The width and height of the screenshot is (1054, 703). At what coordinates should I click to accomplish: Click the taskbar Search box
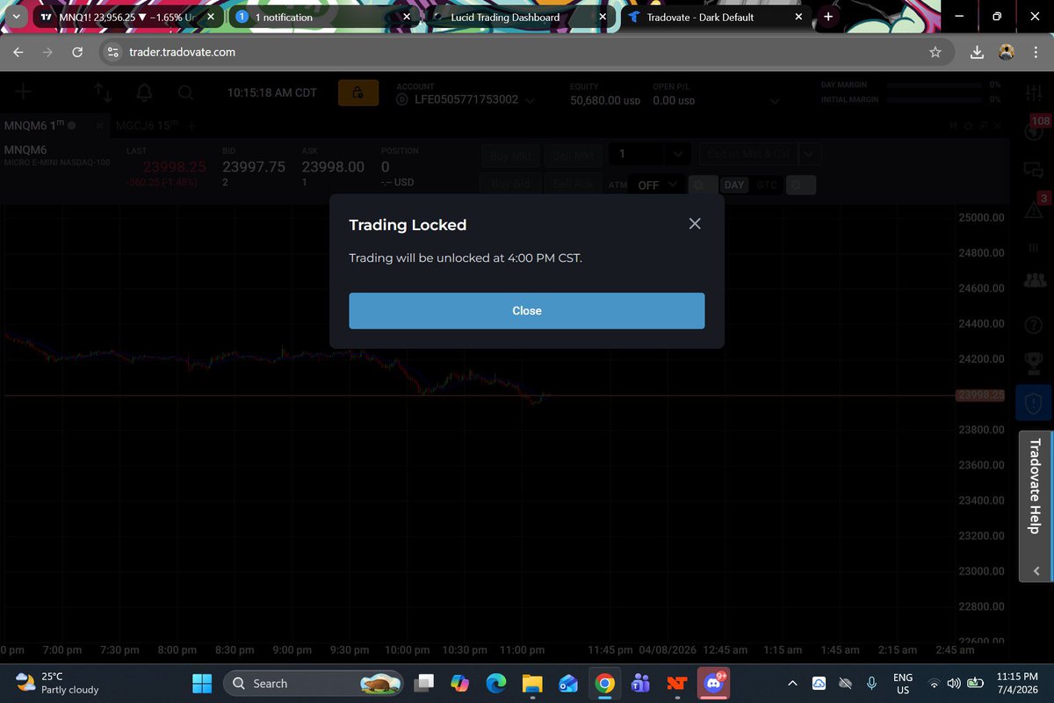point(314,684)
